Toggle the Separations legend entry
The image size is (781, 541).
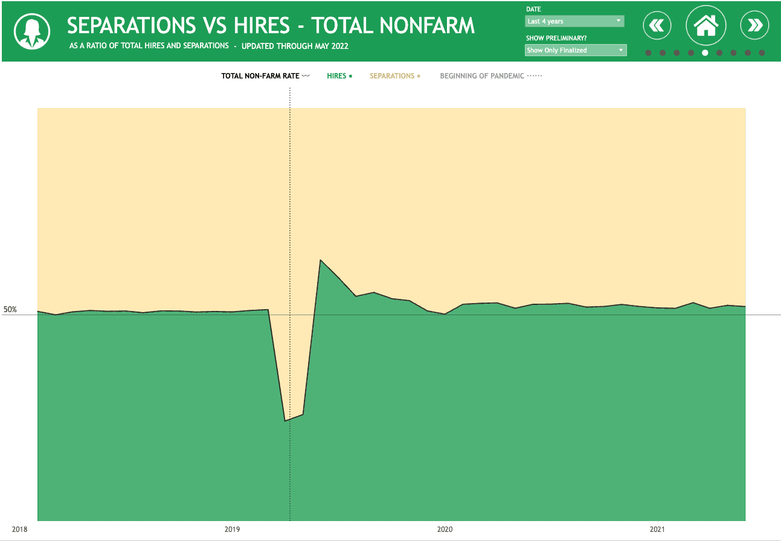[x=394, y=76]
